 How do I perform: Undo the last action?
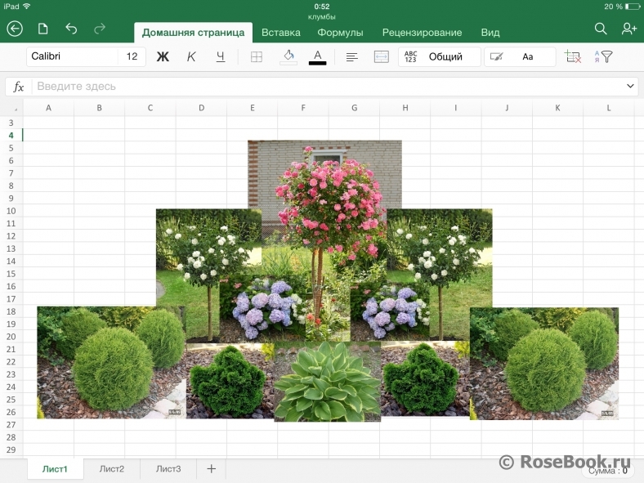click(71, 29)
